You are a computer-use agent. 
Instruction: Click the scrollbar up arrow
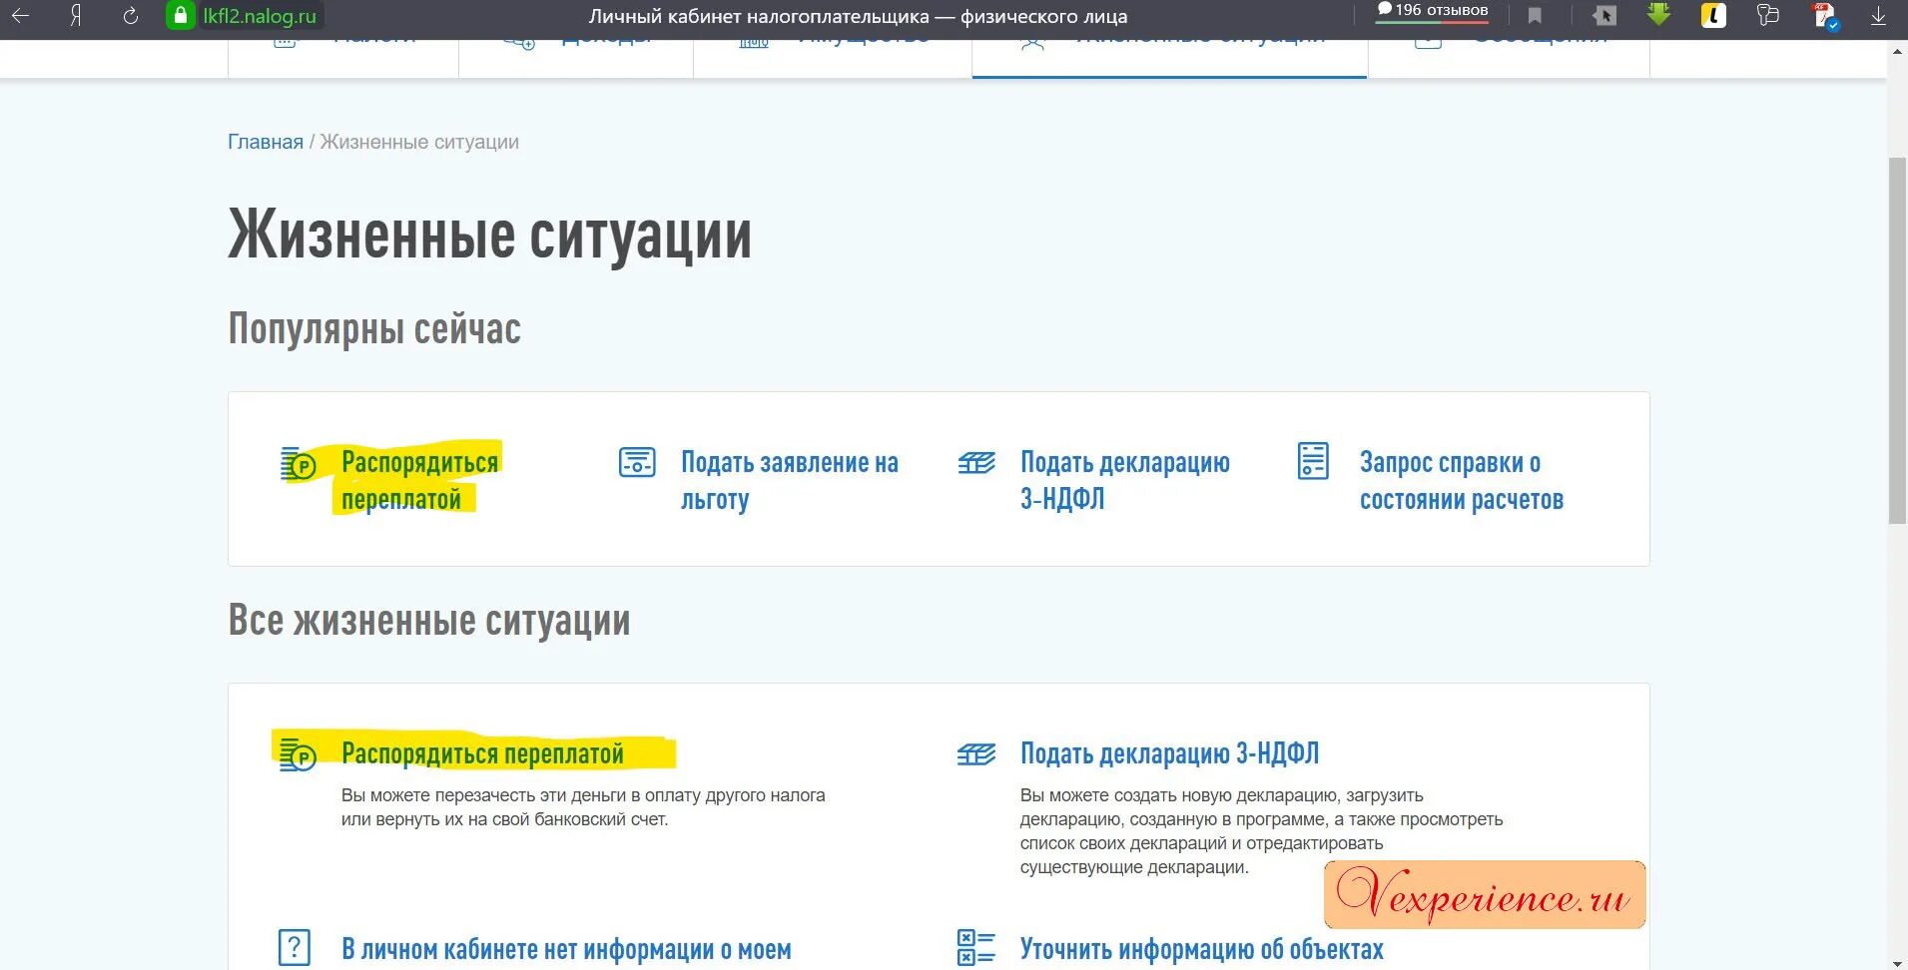tap(1897, 52)
